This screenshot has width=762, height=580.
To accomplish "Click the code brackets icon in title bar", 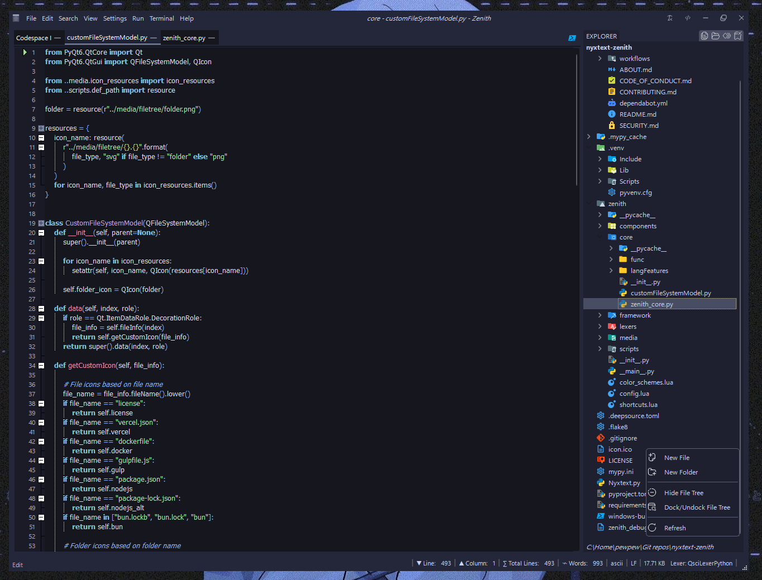I will click(688, 18).
